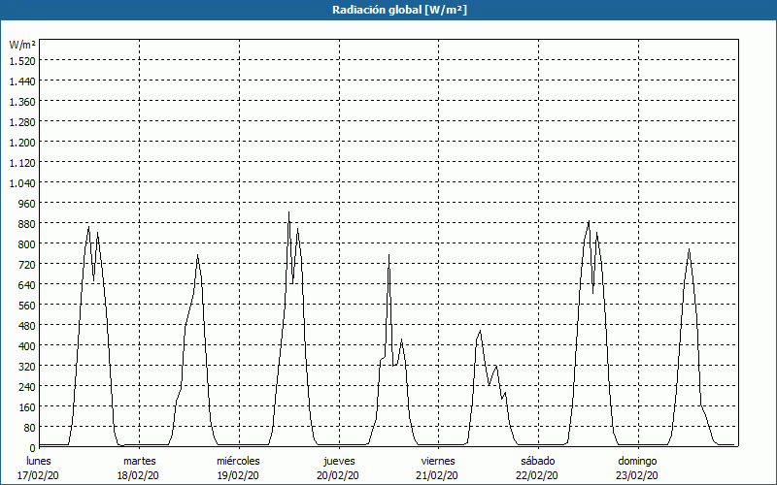The image size is (777, 485).
Task: Click the 880 y-axis value
Action: (x=27, y=224)
